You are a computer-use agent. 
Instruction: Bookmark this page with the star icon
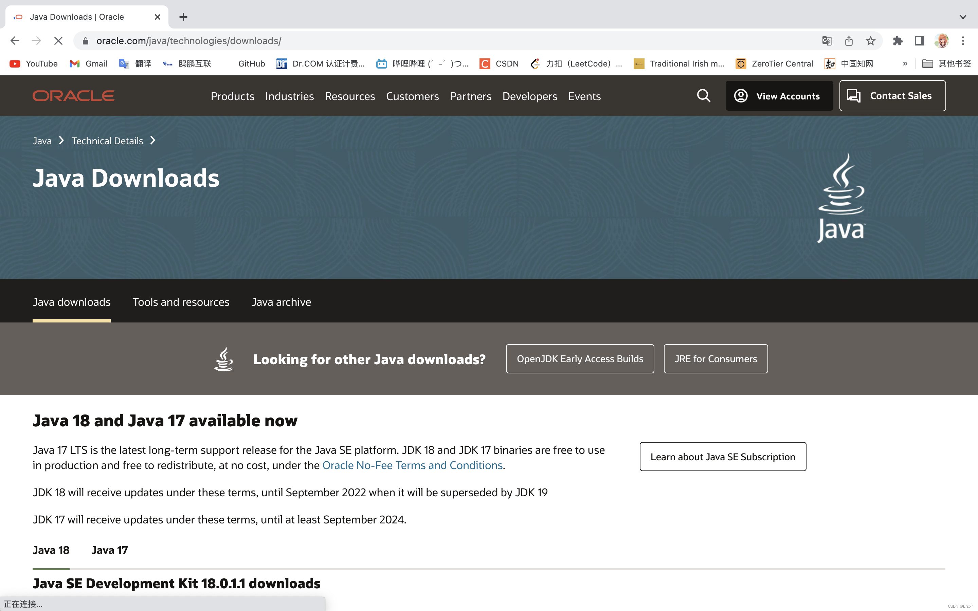pos(870,41)
